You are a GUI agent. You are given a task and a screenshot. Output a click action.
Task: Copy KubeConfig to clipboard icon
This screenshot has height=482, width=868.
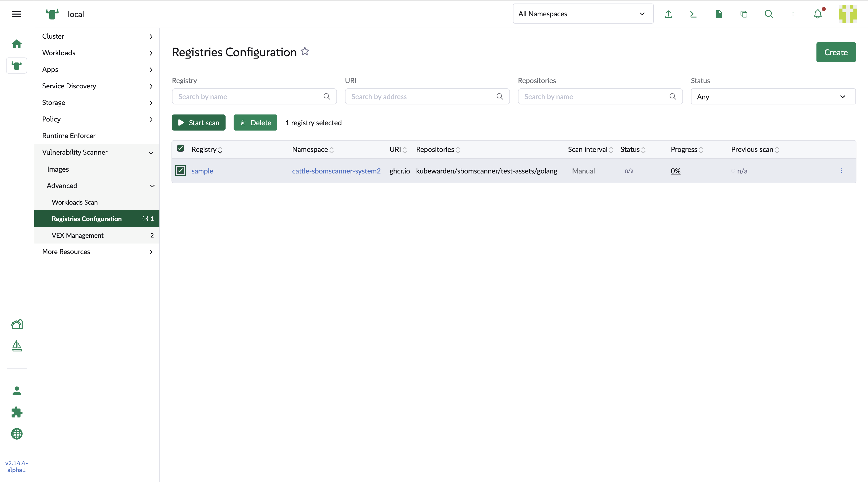(744, 14)
